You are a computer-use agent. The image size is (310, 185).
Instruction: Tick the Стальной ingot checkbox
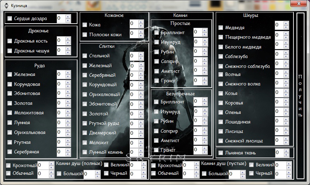tap(85, 56)
